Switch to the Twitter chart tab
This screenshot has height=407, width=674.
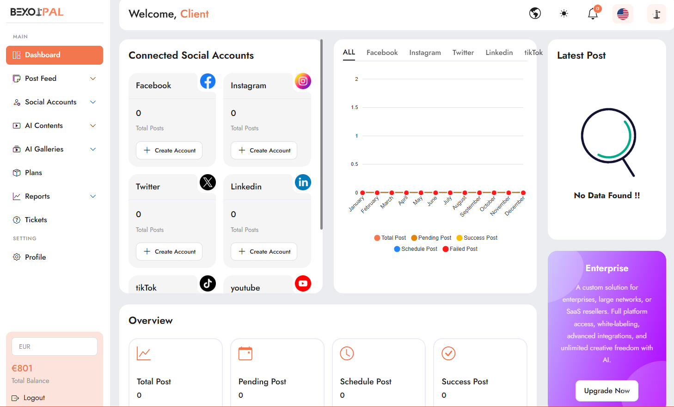(x=463, y=53)
